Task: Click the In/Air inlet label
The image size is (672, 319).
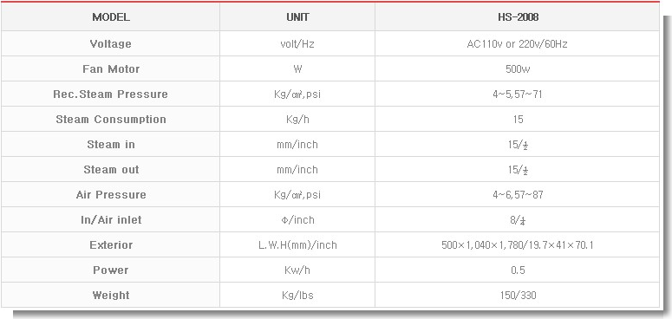Action: click(x=111, y=220)
